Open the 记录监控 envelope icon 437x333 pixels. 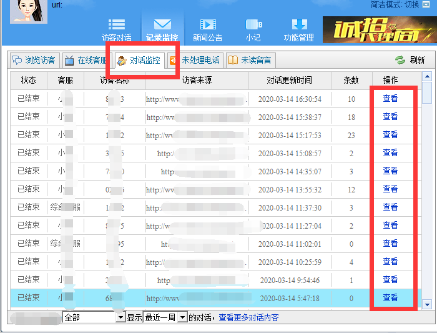pyautogui.click(x=162, y=24)
